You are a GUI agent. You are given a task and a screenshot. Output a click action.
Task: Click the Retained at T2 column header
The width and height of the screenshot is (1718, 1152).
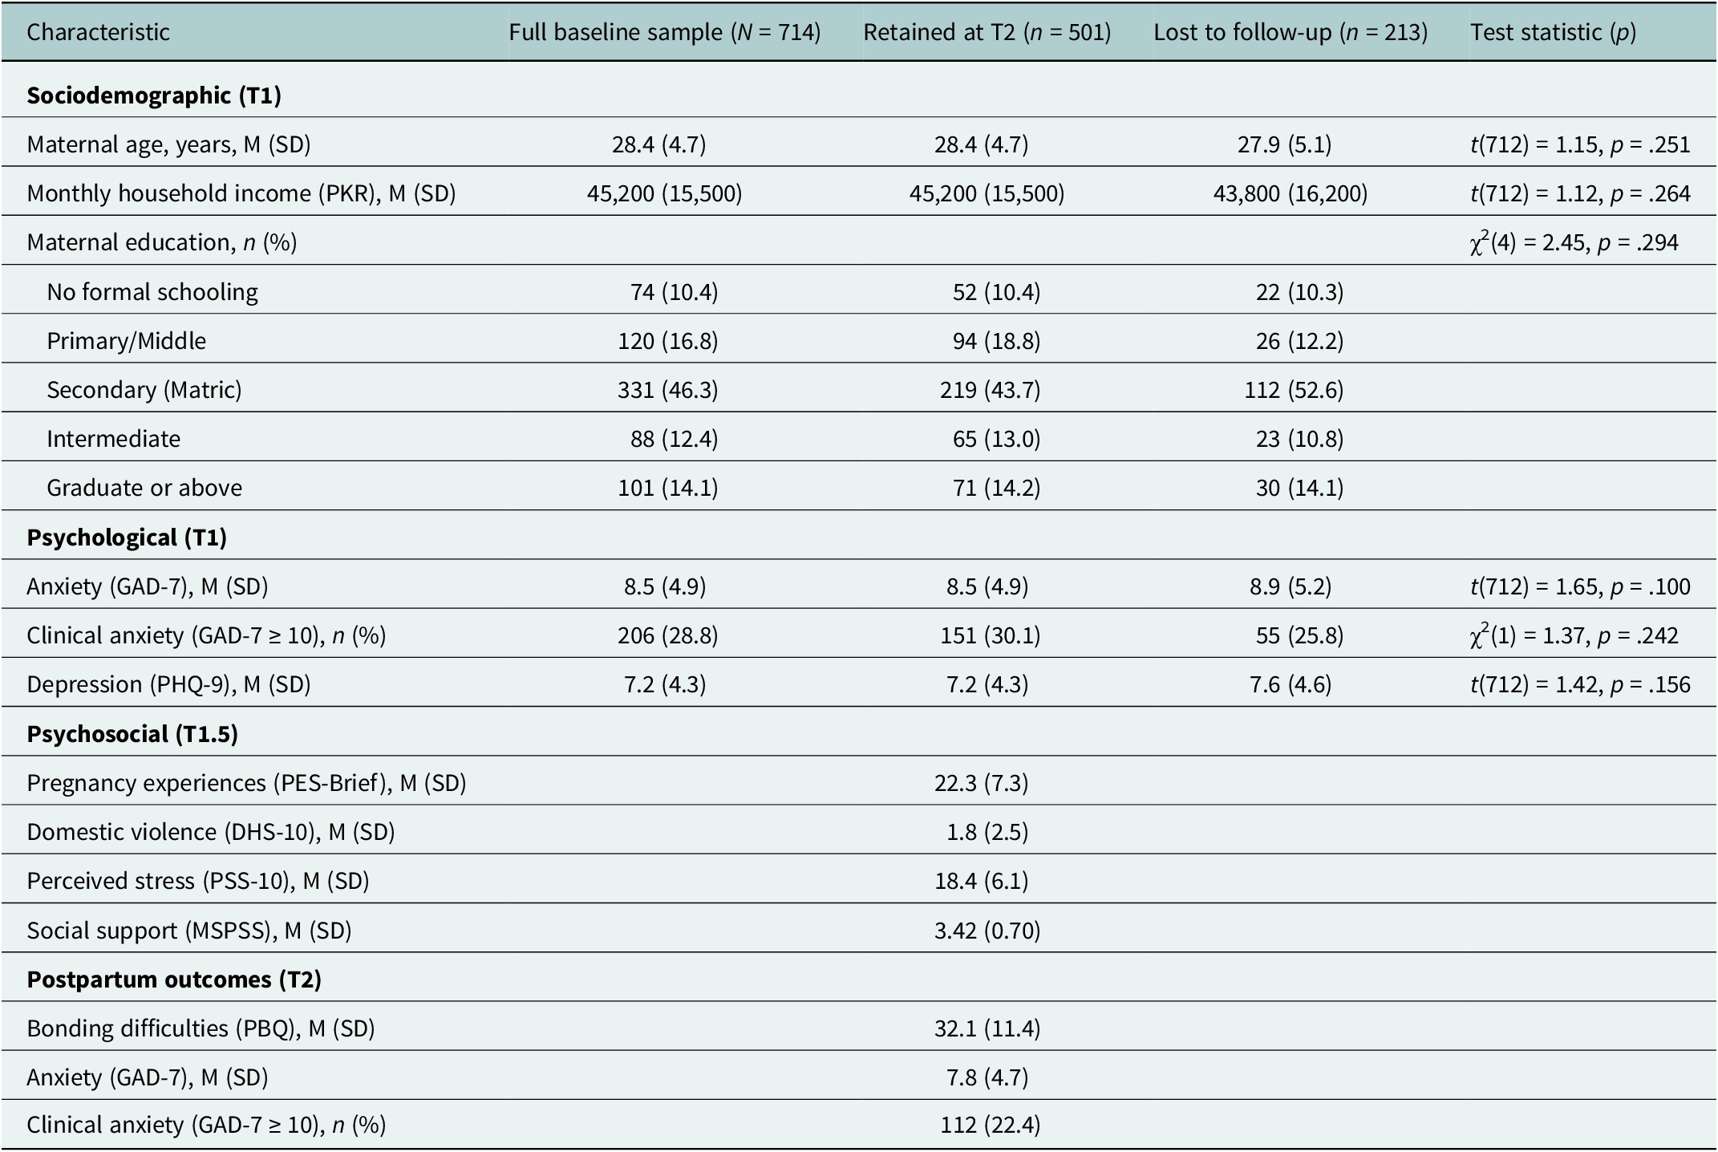pos(987,32)
